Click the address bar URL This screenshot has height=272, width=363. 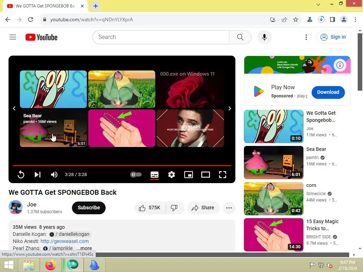tap(92, 20)
